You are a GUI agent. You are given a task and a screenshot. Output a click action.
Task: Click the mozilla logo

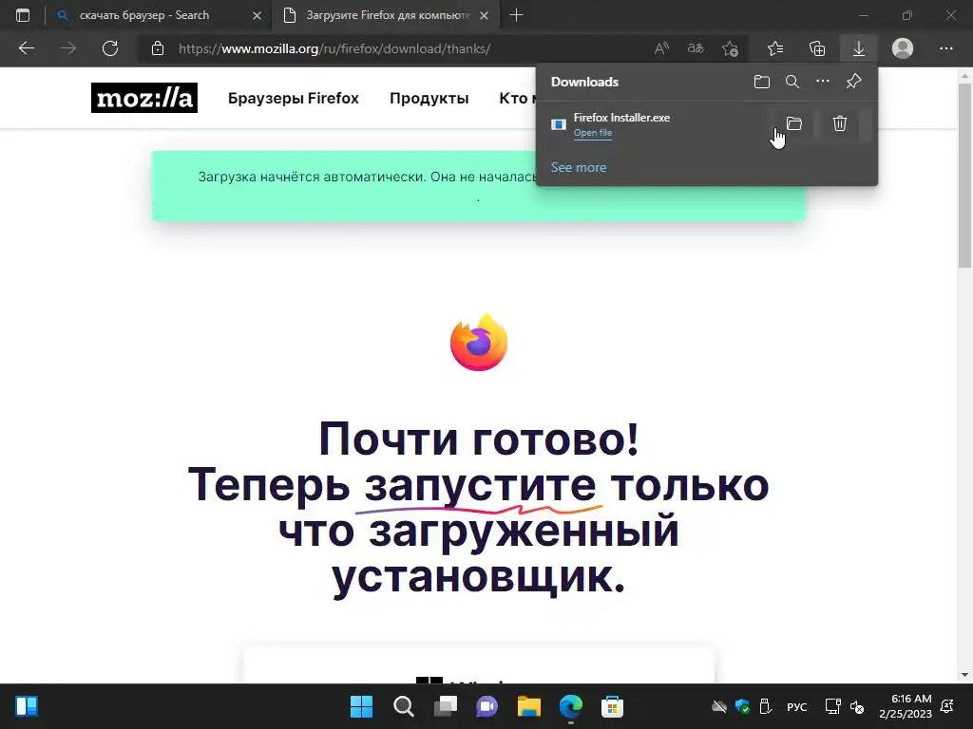(144, 98)
